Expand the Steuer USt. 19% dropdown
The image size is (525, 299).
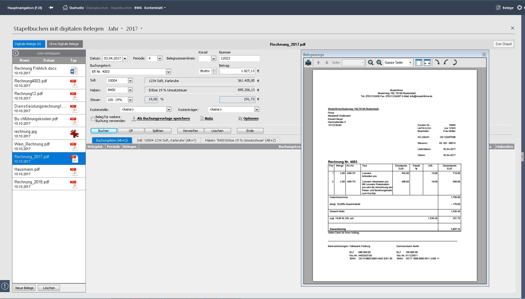pos(130,100)
